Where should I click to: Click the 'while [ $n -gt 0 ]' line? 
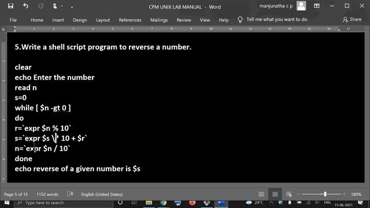pyautogui.click(x=43, y=108)
